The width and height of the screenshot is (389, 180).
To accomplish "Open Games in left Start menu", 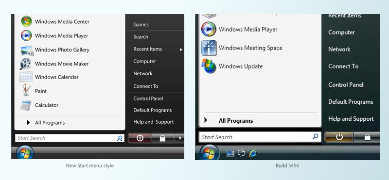I will [x=141, y=25].
